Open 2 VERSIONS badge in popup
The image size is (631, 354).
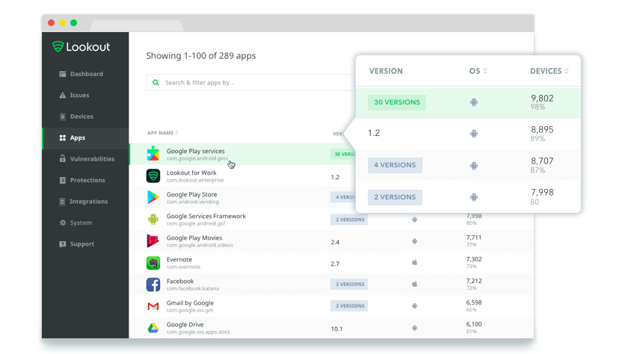(x=395, y=197)
